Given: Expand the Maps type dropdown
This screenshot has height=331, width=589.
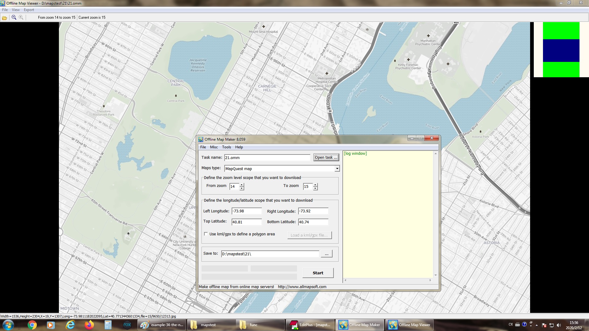Looking at the screenshot, I should click(337, 169).
